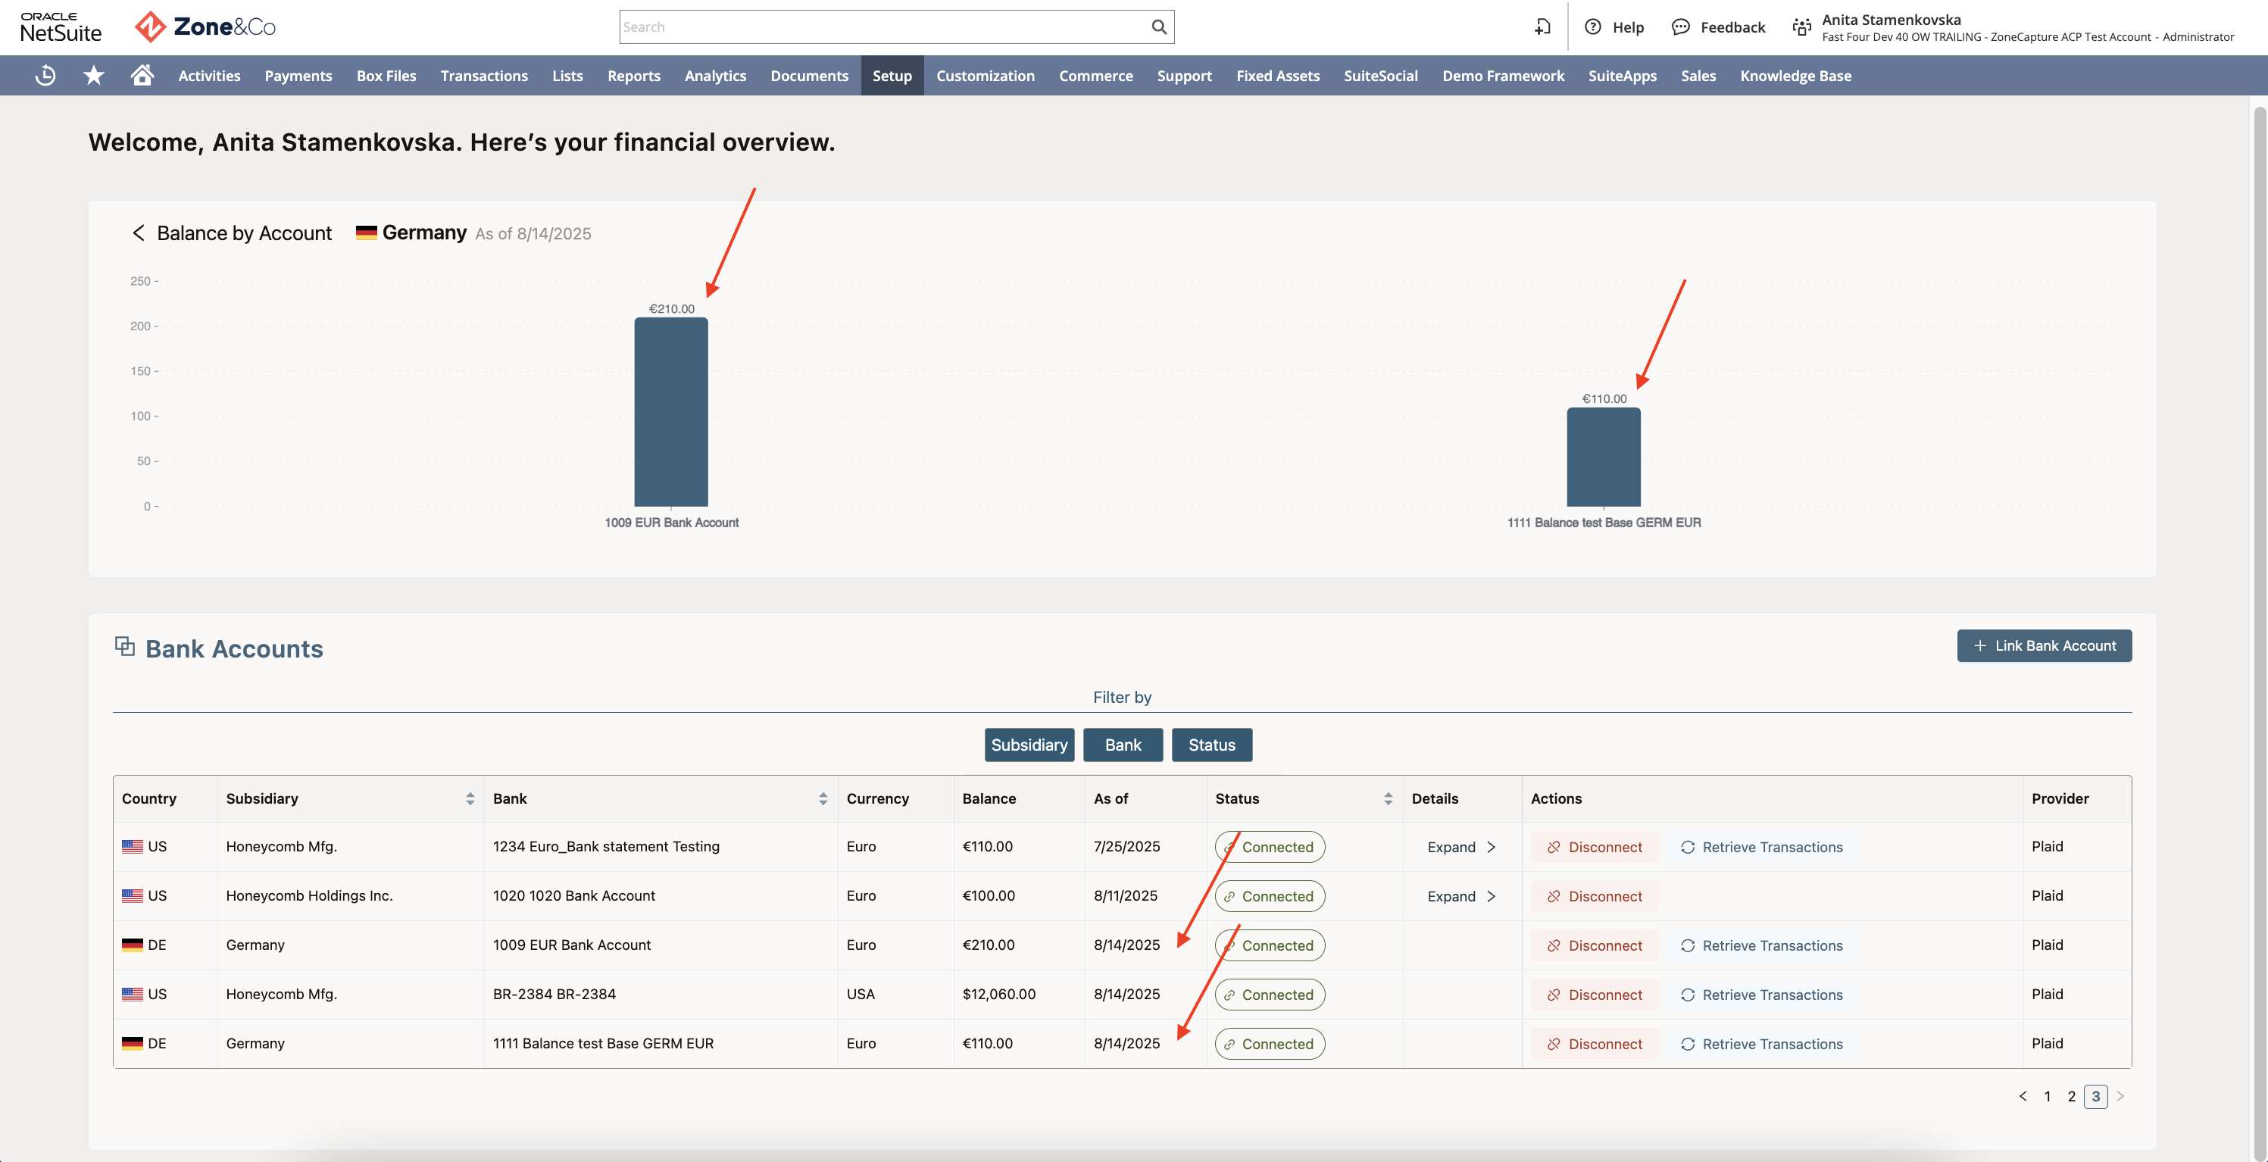Open the Reports menu
Screen dimensions: 2268x1162
(634, 76)
